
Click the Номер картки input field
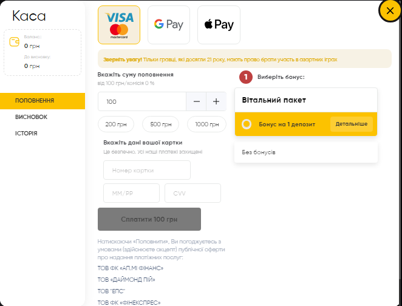(147, 170)
